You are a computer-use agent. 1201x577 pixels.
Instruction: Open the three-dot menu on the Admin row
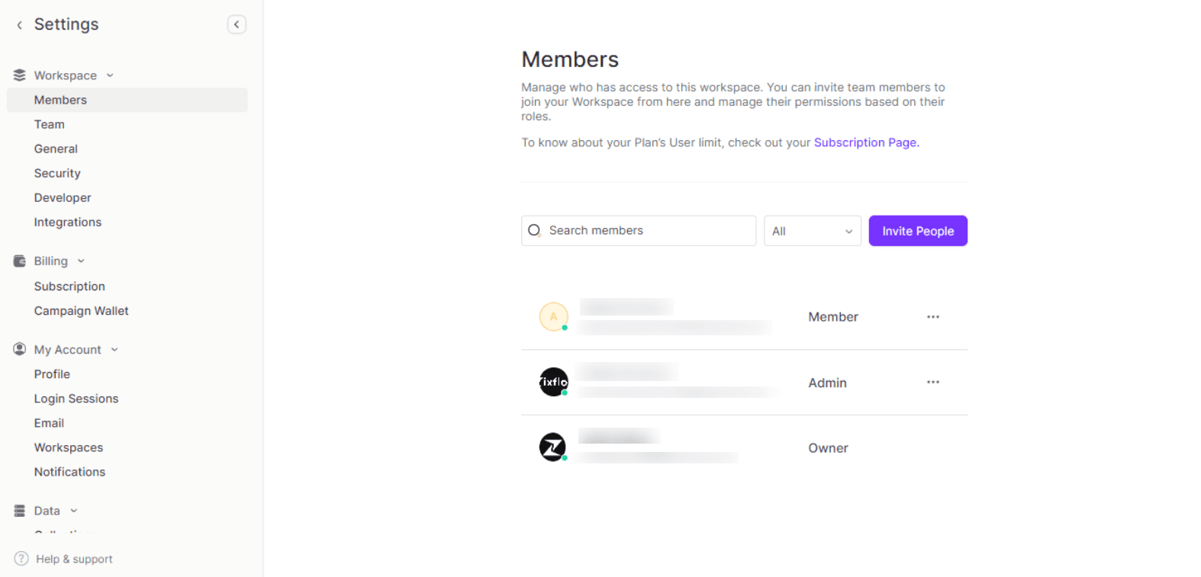coord(932,382)
